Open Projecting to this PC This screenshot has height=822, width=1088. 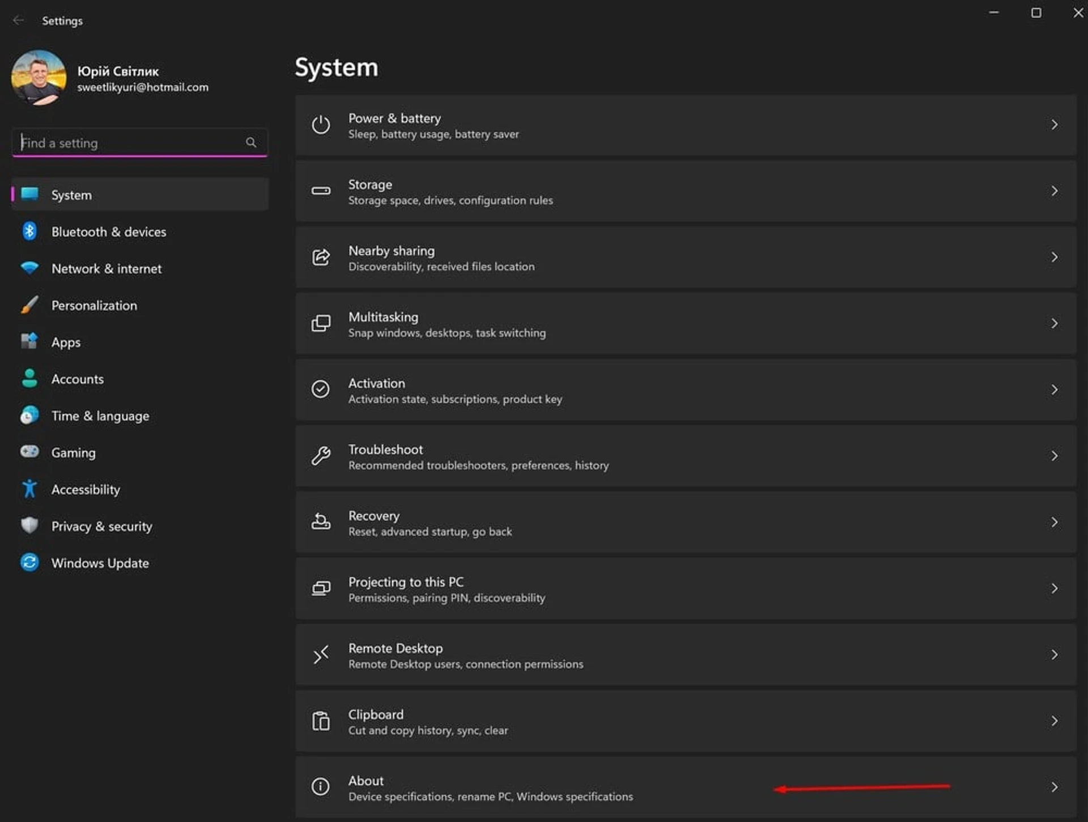coord(686,588)
